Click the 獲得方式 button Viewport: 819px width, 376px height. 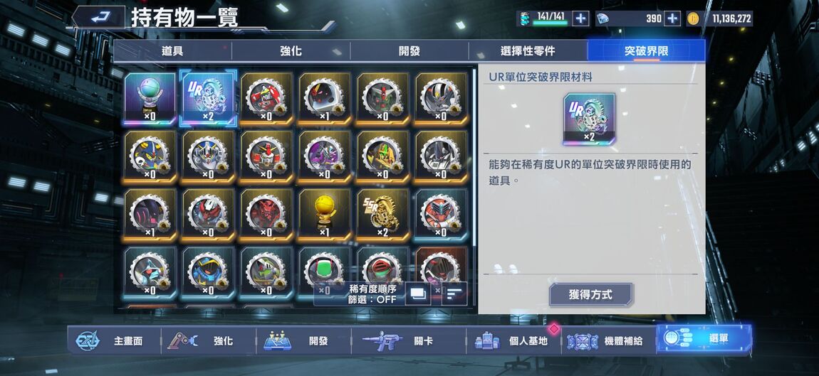pos(590,295)
